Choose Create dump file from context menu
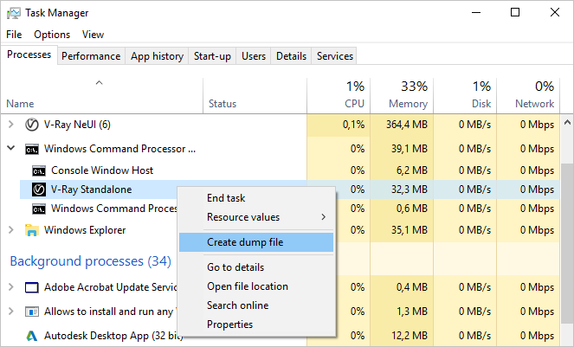The width and height of the screenshot is (574, 347). click(x=256, y=242)
